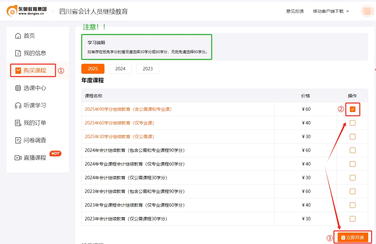Viewport: 376px width, 244px height.
Task: Check the 2025年60学分继续教育 checkbox
Action: pyautogui.click(x=353, y=123)
